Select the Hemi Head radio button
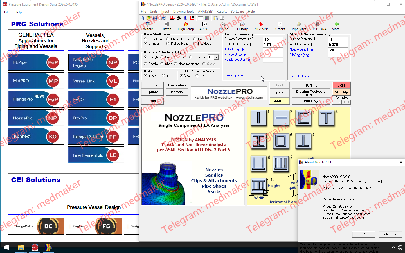The image size is (405, 253). (x=145, y=39)
